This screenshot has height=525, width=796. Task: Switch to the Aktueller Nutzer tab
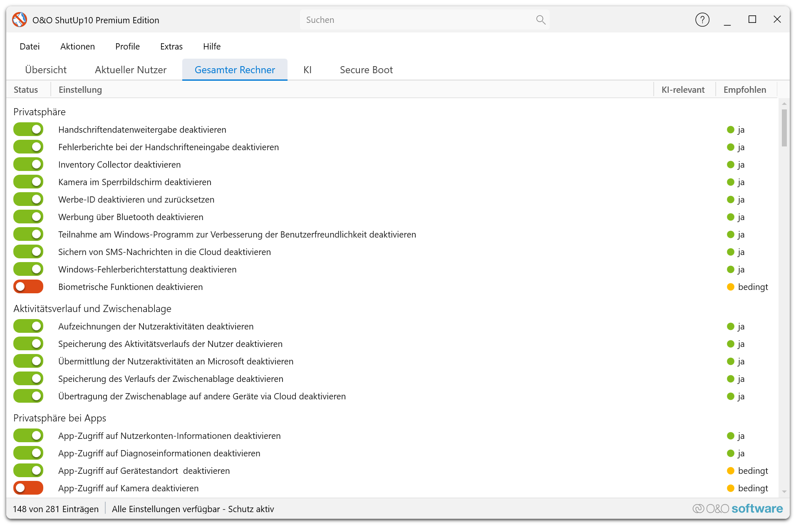[131, 70]
